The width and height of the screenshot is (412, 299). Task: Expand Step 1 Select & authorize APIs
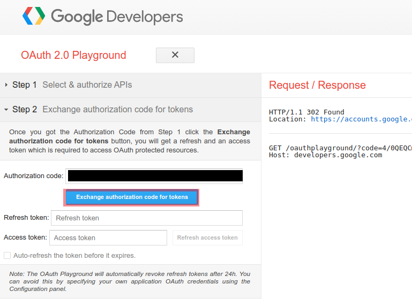coord(130,85)
